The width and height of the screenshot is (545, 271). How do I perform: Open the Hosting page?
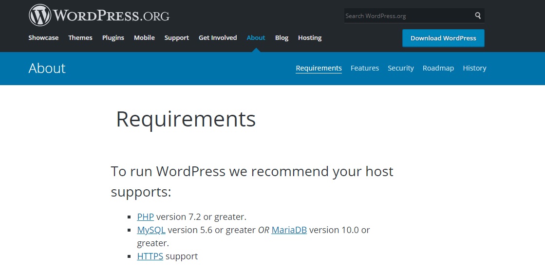click(310, 38)
